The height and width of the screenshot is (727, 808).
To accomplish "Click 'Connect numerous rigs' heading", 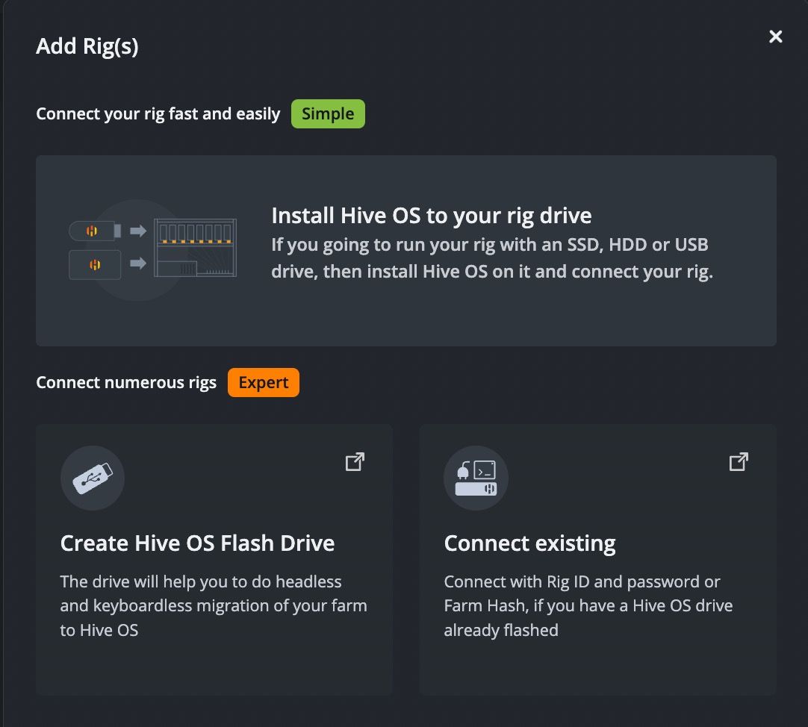I will click(126, 382).
